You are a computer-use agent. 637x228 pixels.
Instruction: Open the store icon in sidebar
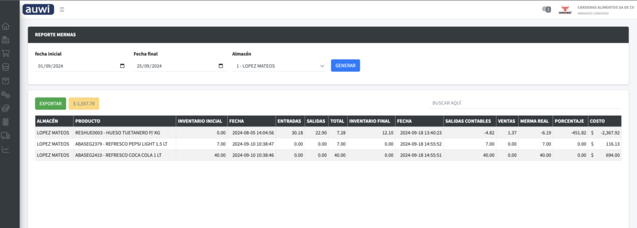tap(6, 67)
